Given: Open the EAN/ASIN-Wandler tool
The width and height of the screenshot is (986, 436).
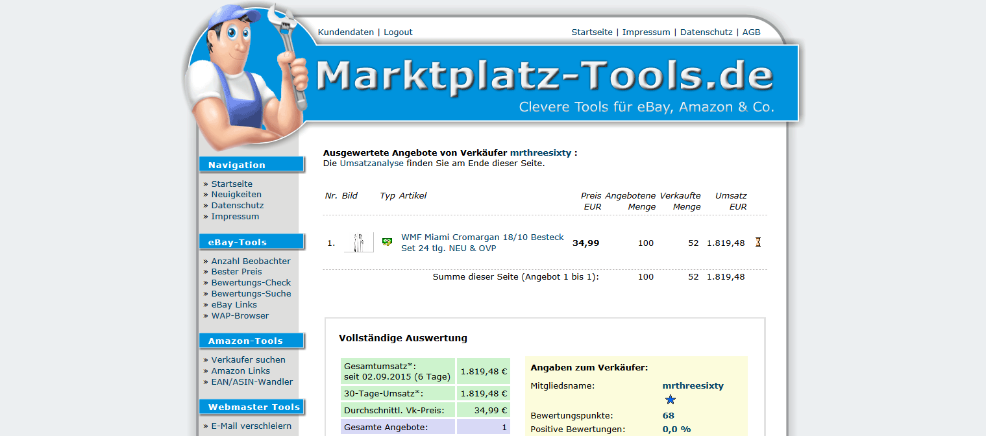Looking at the screenshot, I should point(252,381).
